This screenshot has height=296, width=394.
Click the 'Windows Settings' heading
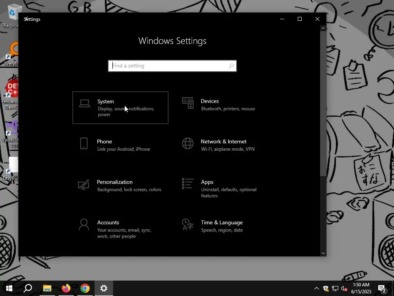(x=172, y=41)
